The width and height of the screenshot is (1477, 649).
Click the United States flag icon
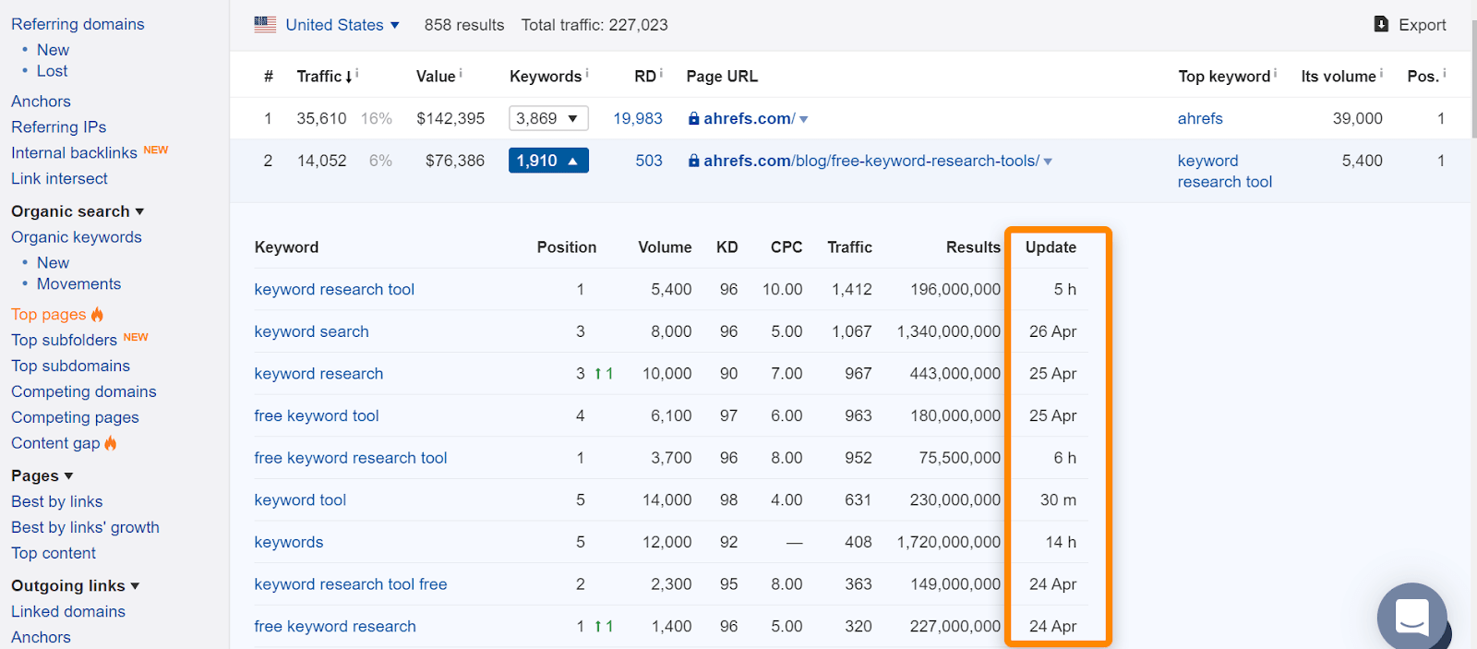coord(265,25)
